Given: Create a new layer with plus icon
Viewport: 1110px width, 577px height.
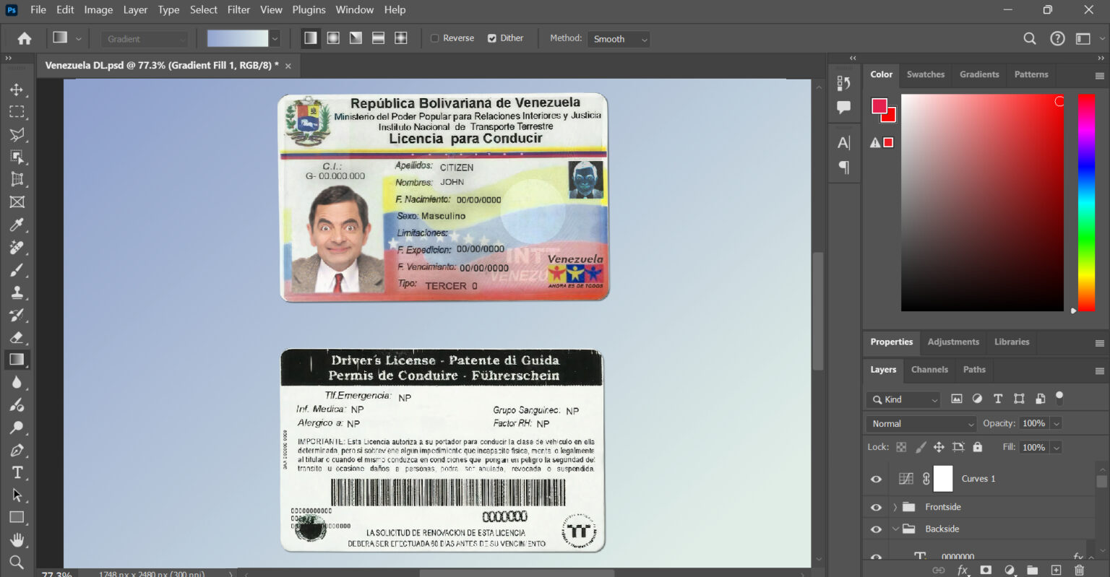Looking at the screenshot, I should click(1056, 571).
